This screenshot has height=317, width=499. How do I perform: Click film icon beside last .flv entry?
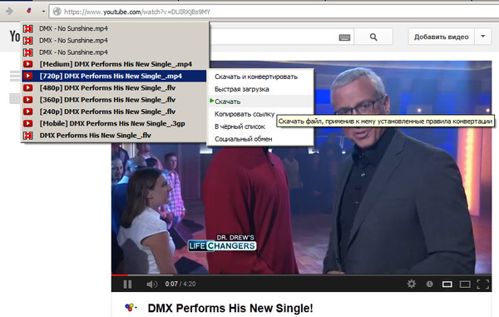pos(28,136)
